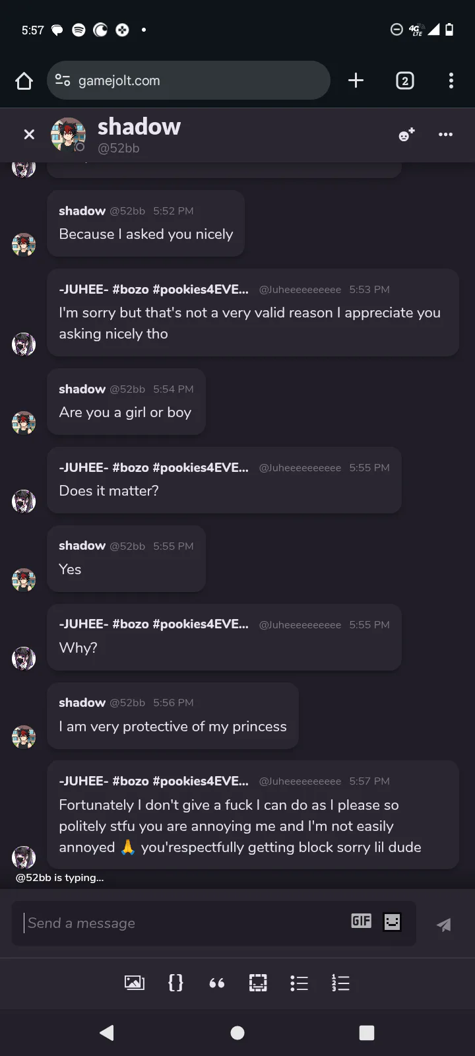Screen dimensions: 475x1056
Task: Open shadow's profile name in header
Action: click(x=139, y=127)
